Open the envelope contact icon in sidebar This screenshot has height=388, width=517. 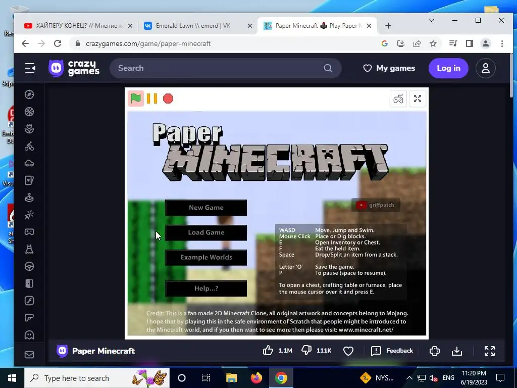pyautogui.click(x=29, y=355)
